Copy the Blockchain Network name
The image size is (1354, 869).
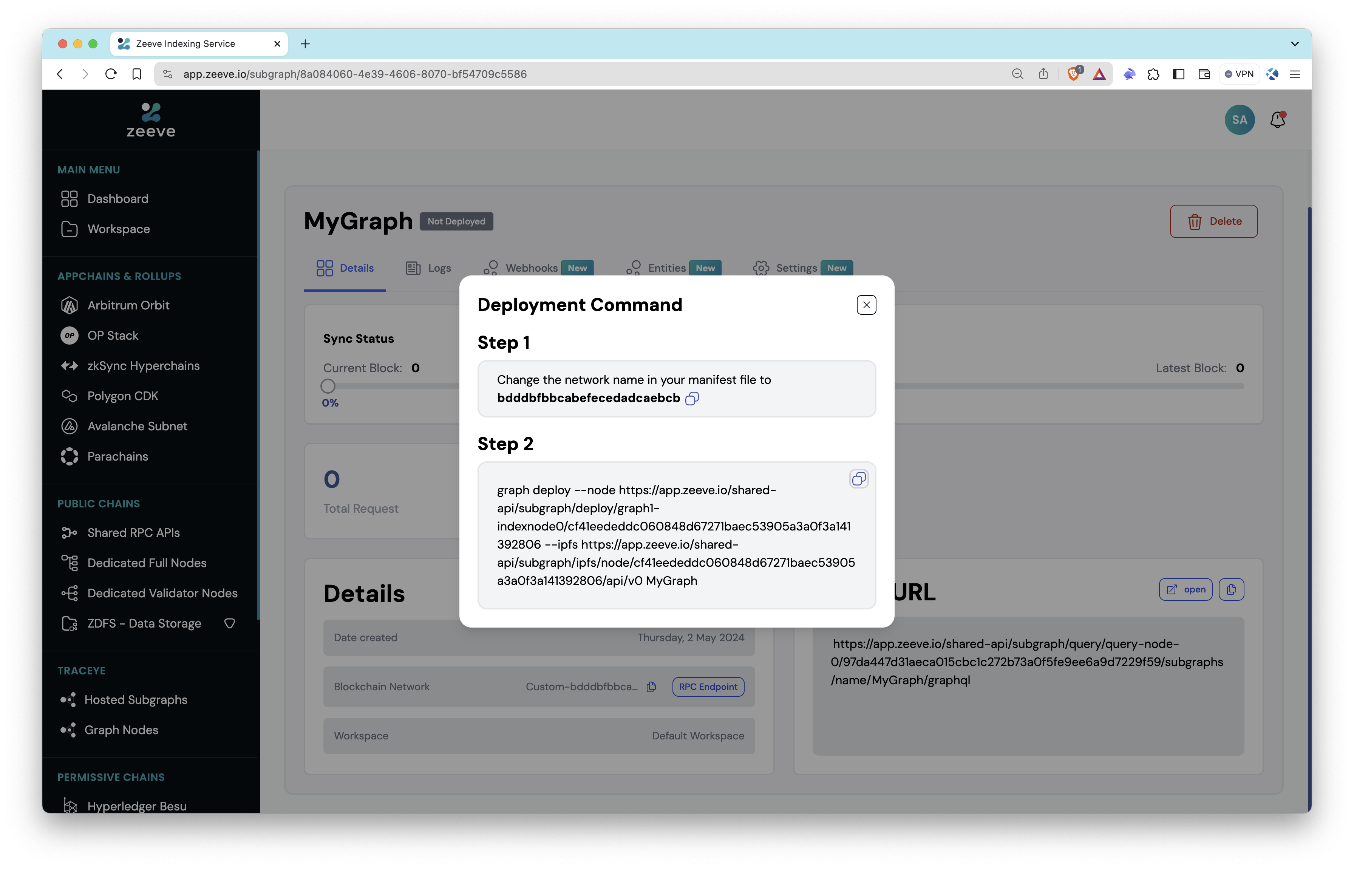point(651,687)
